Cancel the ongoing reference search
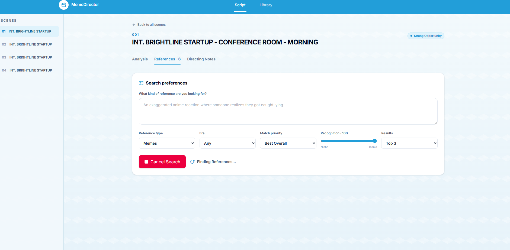 coord(162,162)
